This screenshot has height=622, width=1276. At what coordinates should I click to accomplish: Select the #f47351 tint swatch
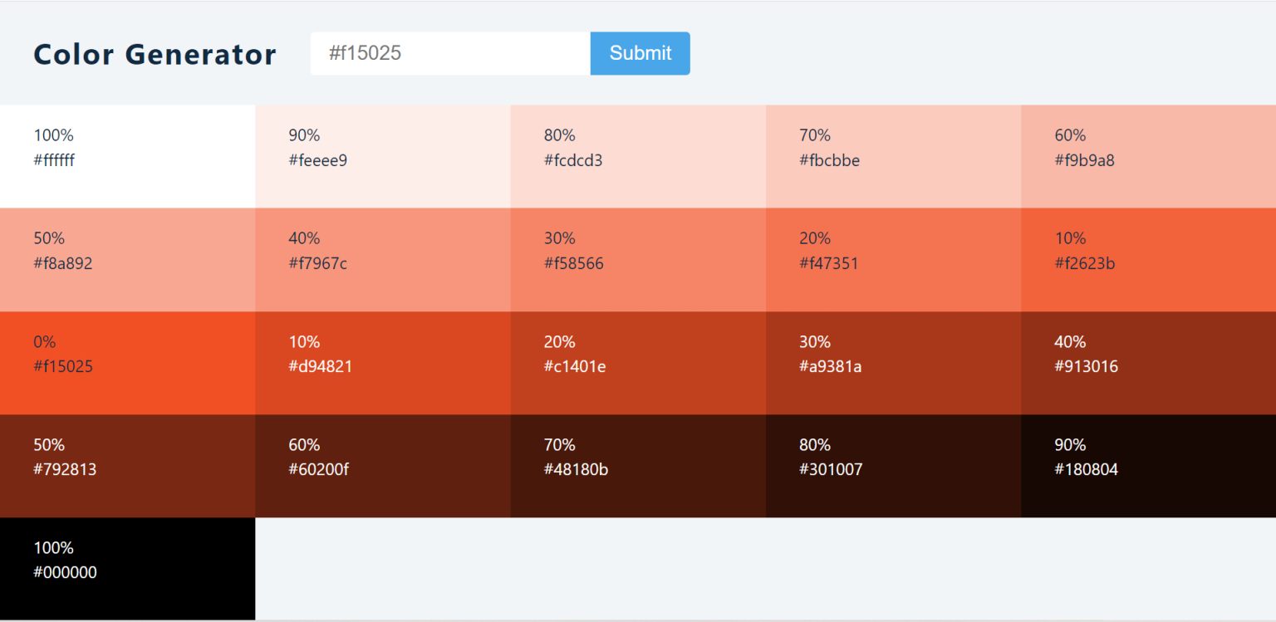coord(893,258)
